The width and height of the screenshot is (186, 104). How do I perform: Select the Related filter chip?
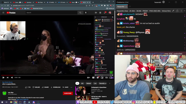coord(89,83)
